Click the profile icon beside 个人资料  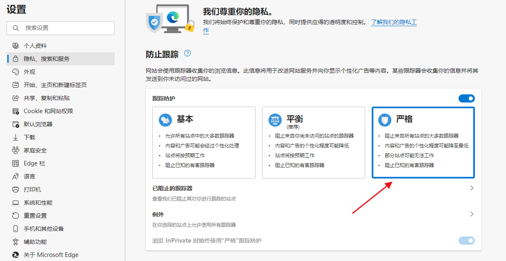[16, 46]
